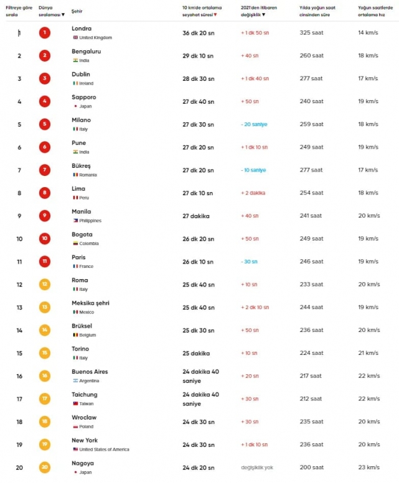Sort by 10 km'de ortalama seyahat süresi

click(x=202, y=11)
